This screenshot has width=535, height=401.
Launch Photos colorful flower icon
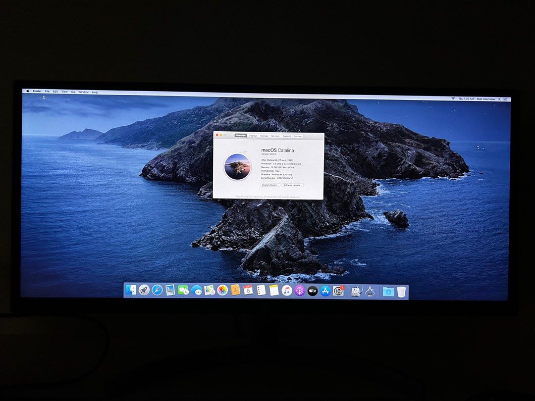222,290
